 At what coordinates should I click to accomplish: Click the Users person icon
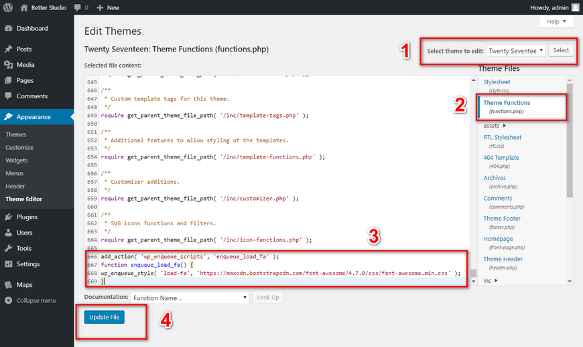pos(8,232)
